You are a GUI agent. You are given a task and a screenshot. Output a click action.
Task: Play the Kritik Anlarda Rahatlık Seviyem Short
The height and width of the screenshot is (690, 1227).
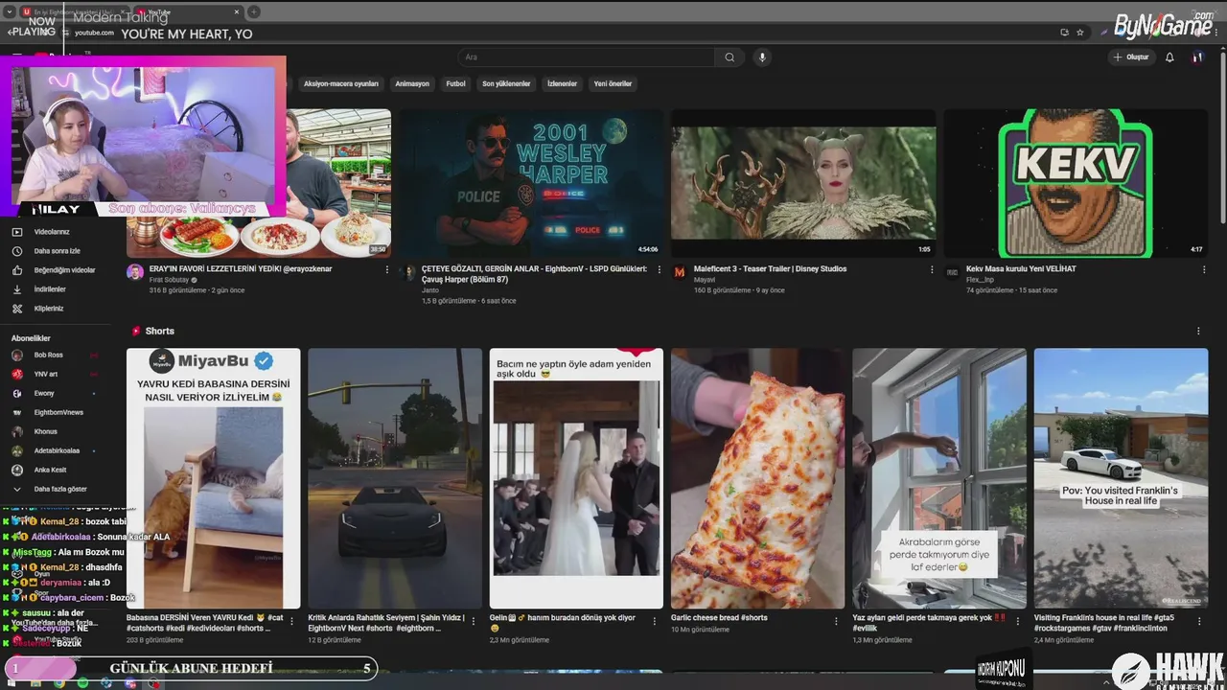(x=395, y=478)
